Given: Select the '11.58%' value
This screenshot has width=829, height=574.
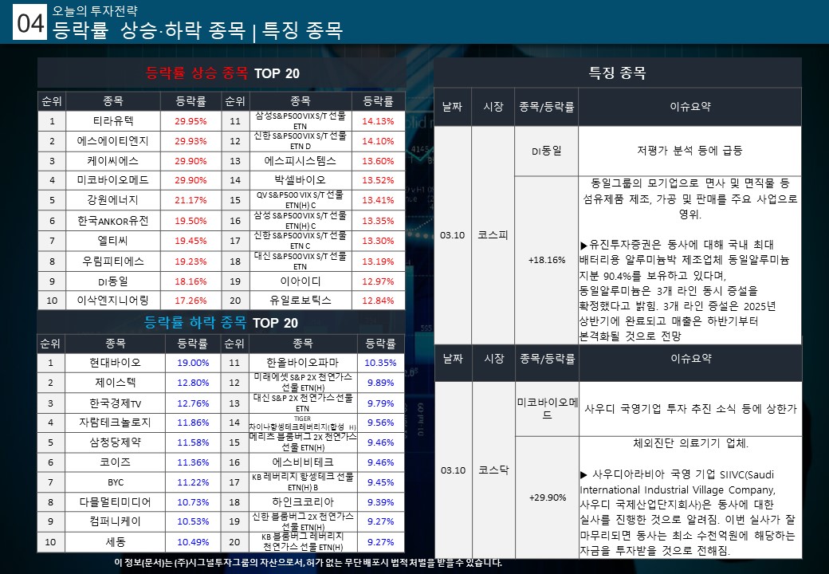Looking at the screenshot, I should (193, 442).
